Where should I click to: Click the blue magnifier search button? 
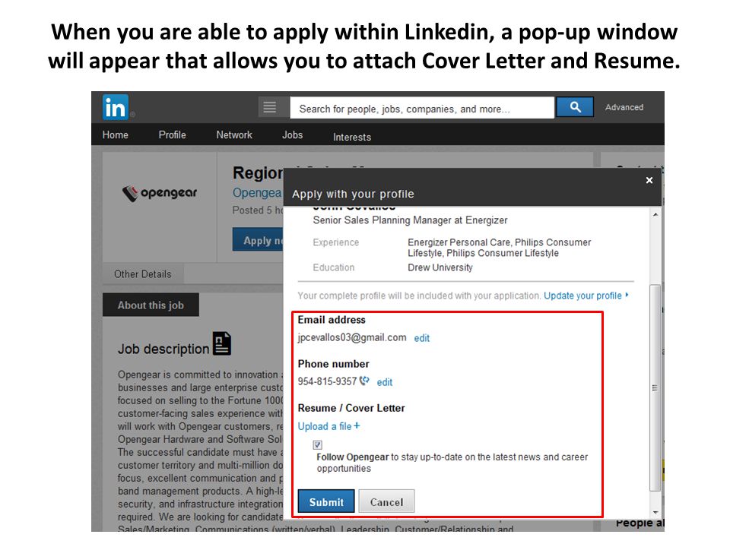click(575, 107)
